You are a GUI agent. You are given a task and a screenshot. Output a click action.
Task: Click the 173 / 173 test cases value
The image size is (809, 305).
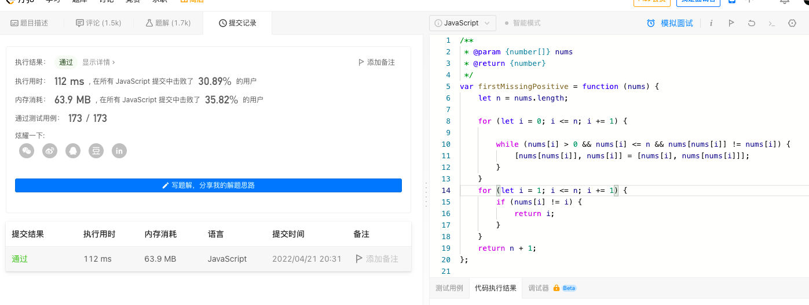click(87, 118)
